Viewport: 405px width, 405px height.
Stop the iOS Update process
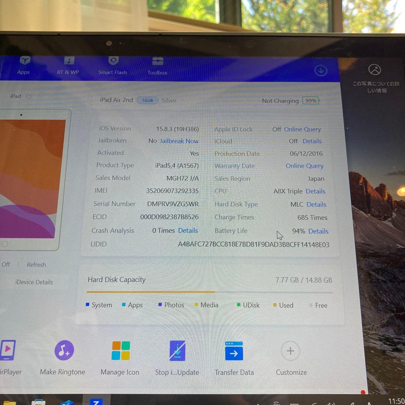(177, 351)
